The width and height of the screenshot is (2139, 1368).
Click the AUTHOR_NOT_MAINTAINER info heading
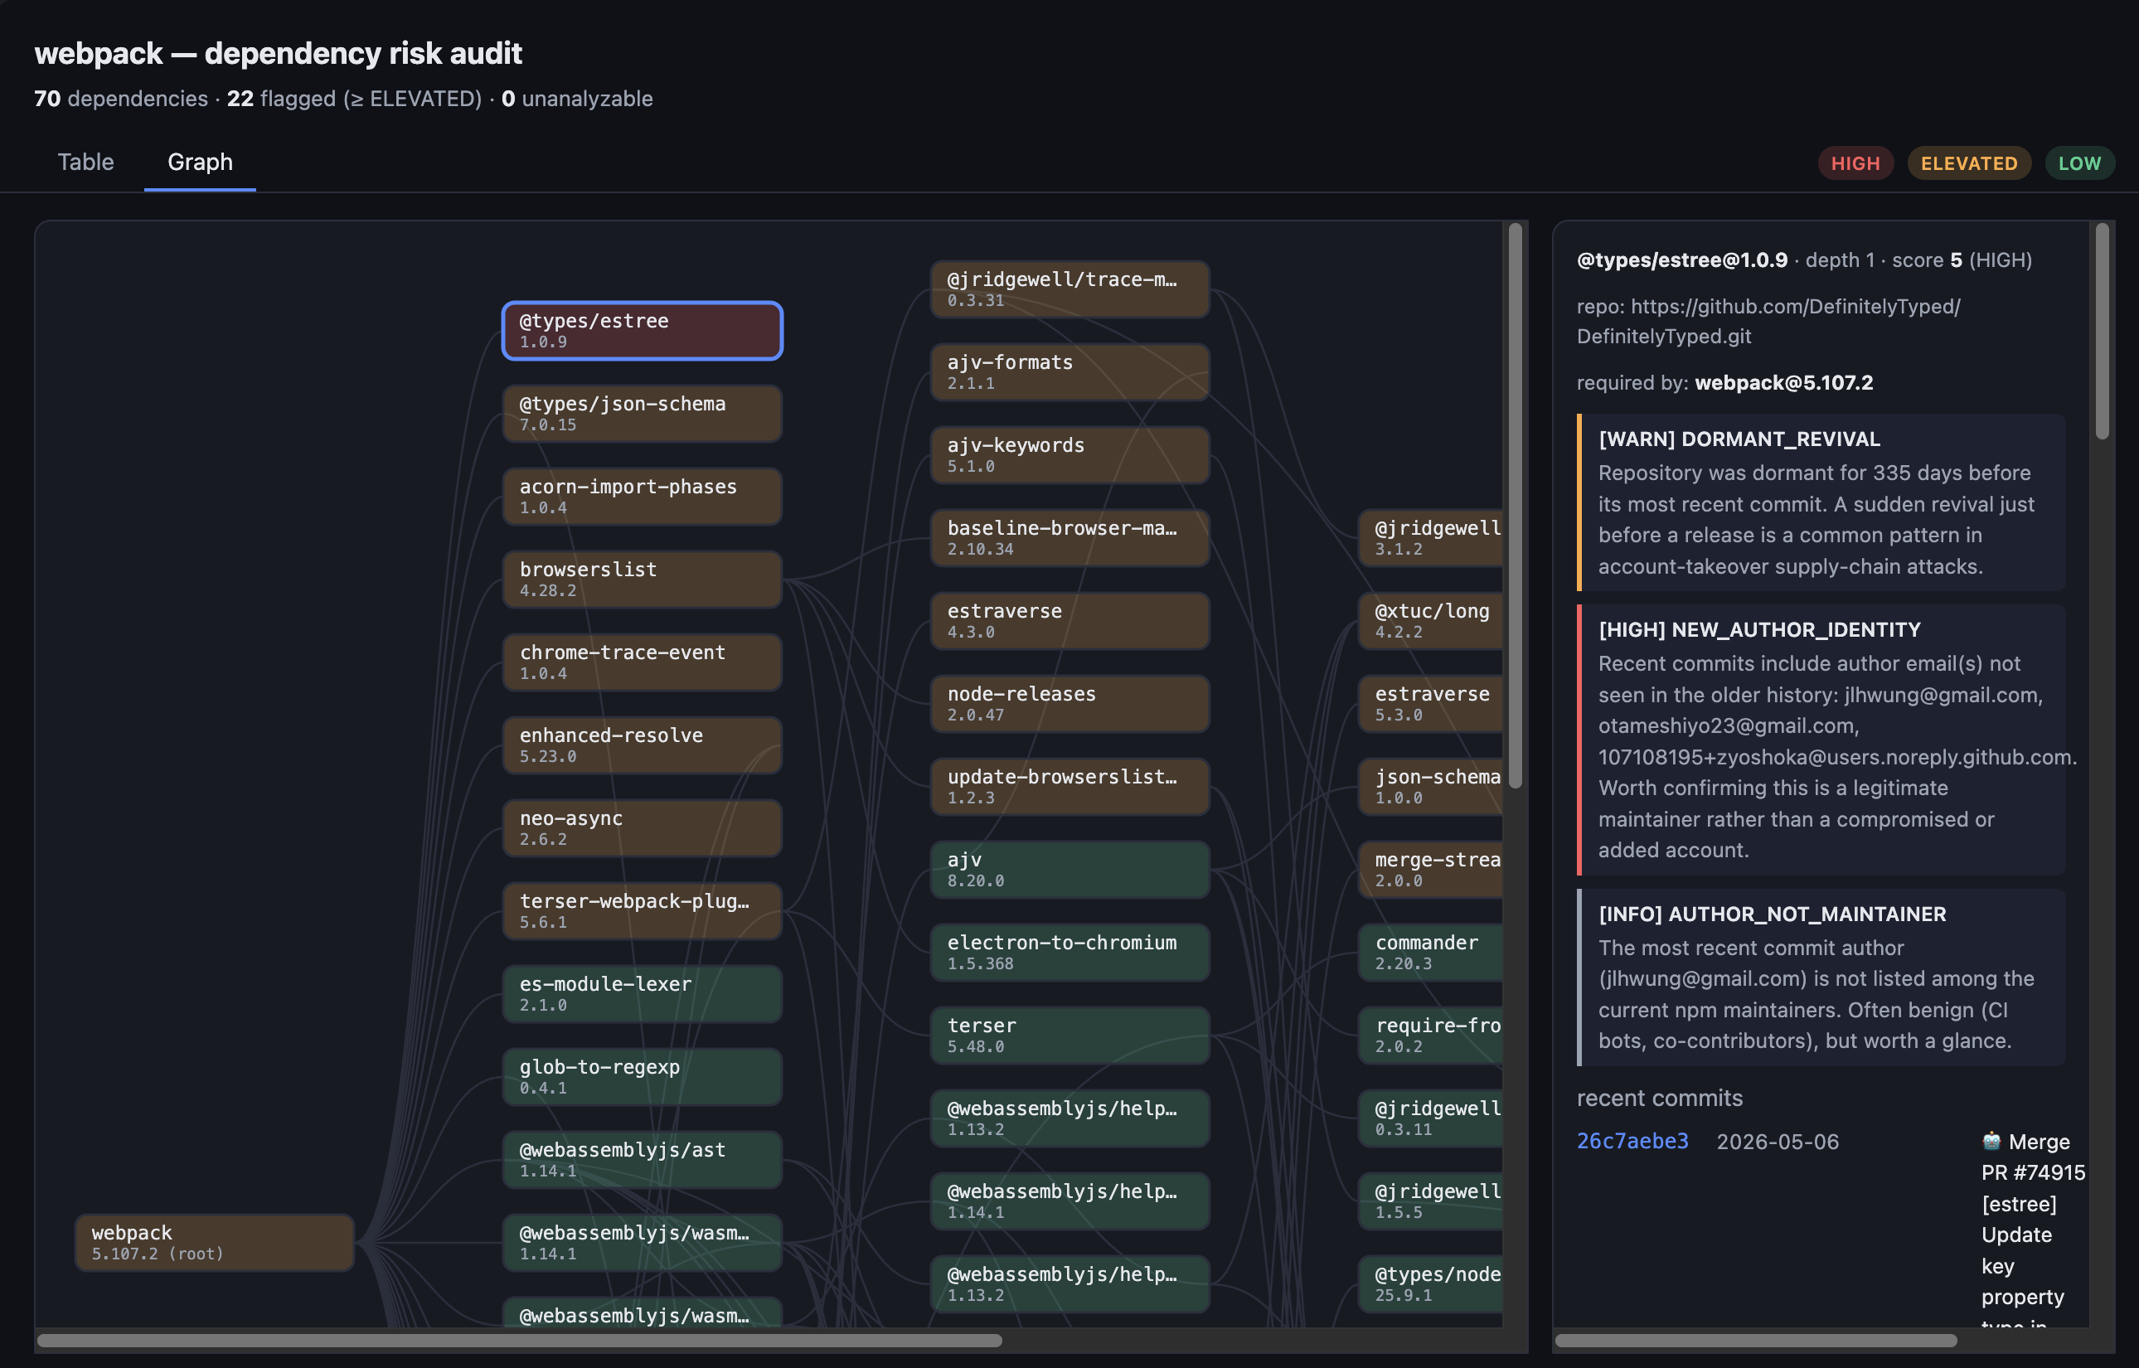point(1773,913)
